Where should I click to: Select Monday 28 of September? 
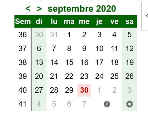54,90
